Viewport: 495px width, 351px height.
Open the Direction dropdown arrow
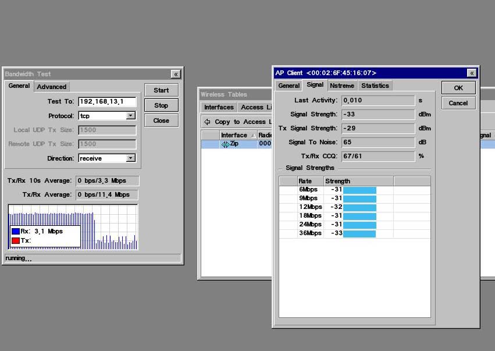(x=131, y=158)
